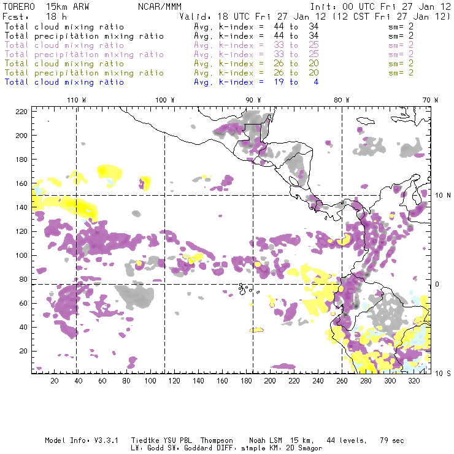The height and width of the screenshot is (454, 454).
Task: Click the "TORERO 15km ARW" title text
Action: [46, 7]
